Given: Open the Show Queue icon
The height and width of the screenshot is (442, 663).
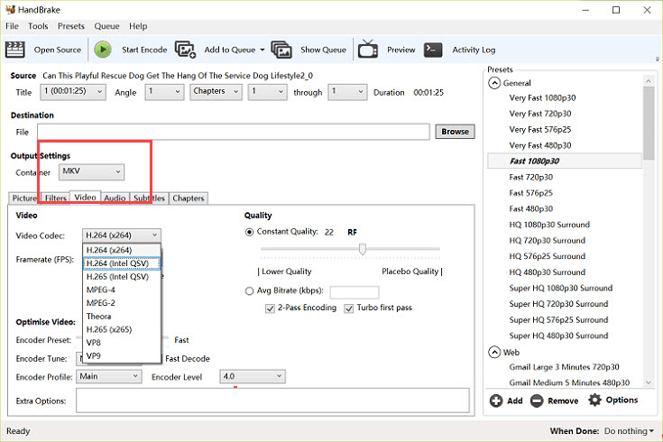Looking at the screenshot, I should (281, 50).
